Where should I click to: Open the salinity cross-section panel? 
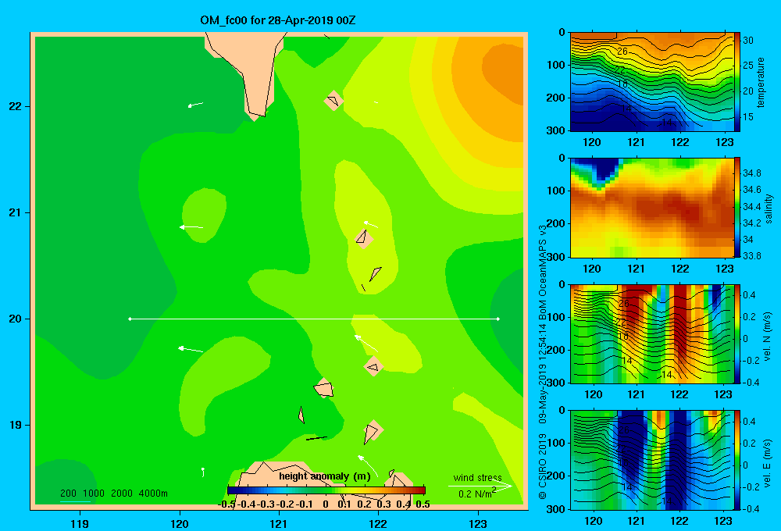point(651,208)
